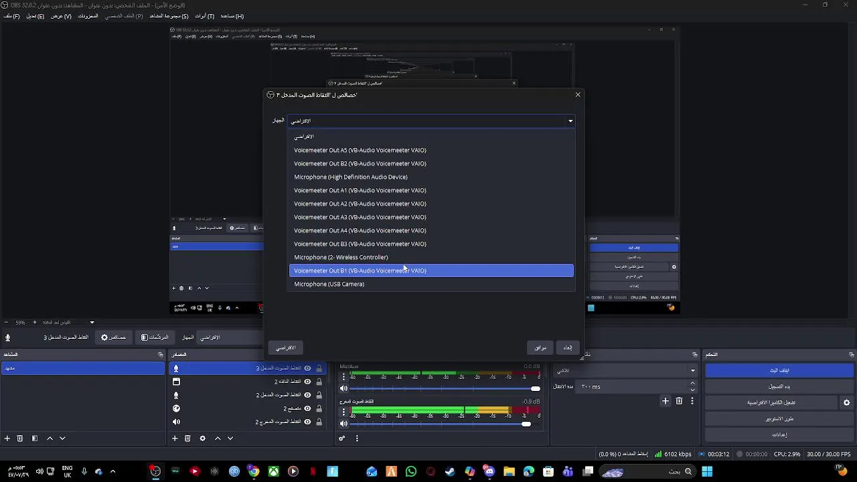857x482 pixels.
Task: Open Studio Mode button
Action: (x=779, y=418)
